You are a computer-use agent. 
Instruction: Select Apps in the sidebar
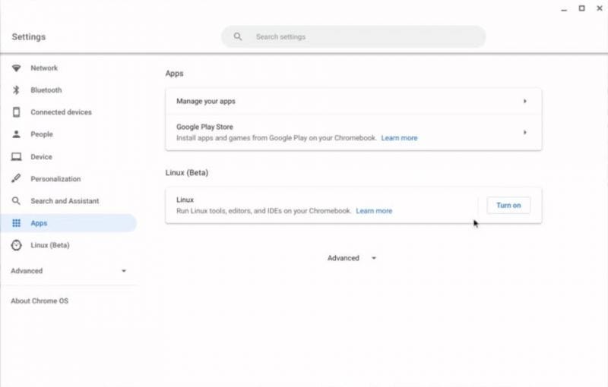tap(69, 223)
